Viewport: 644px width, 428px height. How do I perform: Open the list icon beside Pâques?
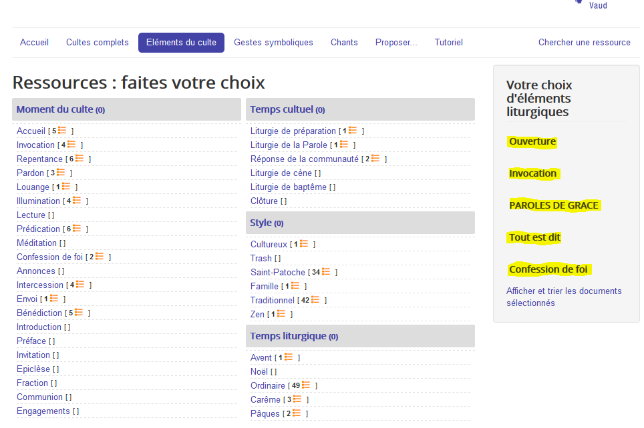click(296, 413)
